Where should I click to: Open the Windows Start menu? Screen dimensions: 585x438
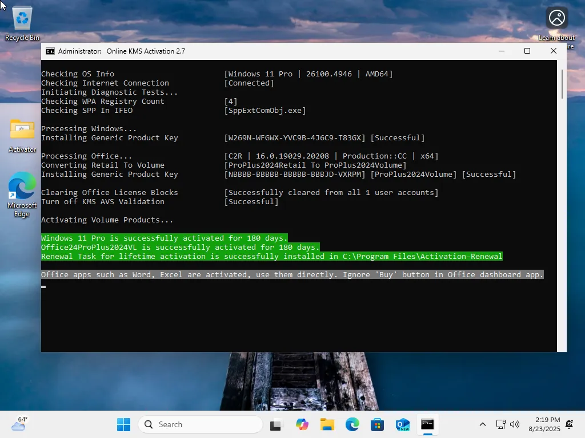pyautogui.click(x=123, y=424)
